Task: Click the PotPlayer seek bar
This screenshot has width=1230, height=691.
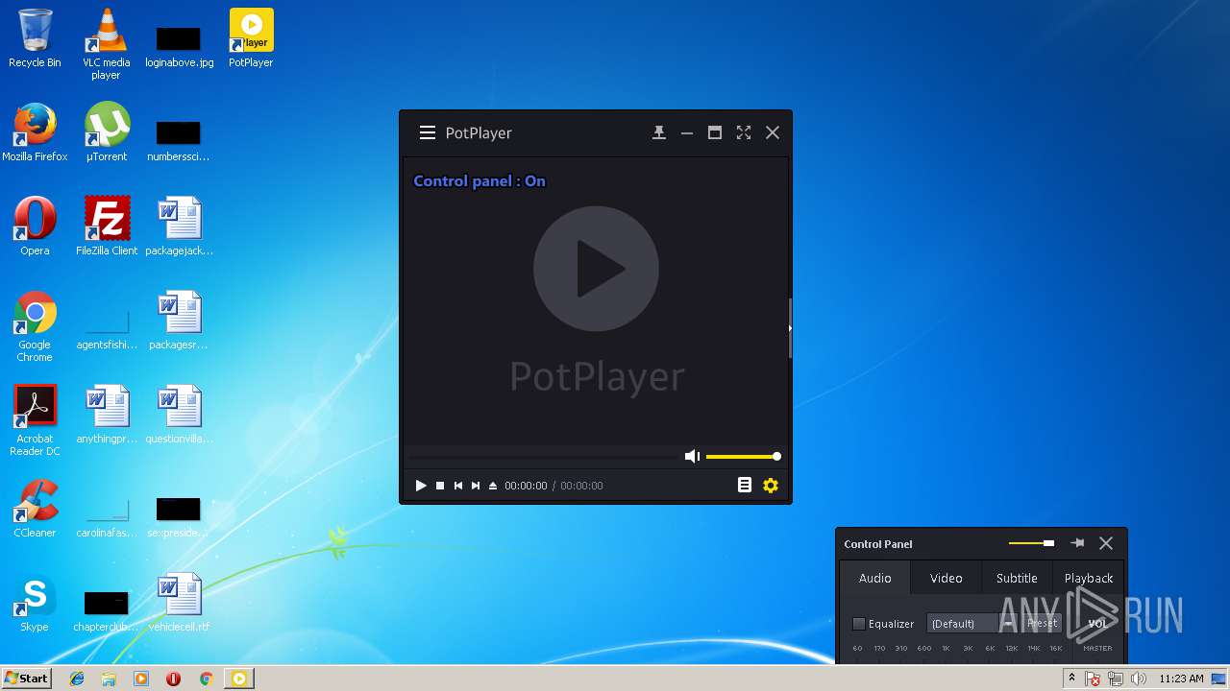Action: [541, 457]
